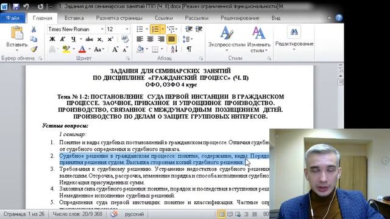Click the Word Help question mark icon

point(339,18)
